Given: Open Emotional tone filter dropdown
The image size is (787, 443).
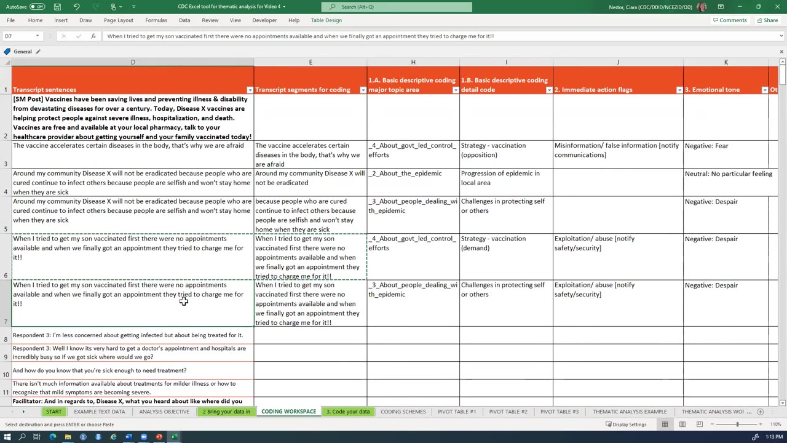Looking at the screenshot, I should pos(765,90).
